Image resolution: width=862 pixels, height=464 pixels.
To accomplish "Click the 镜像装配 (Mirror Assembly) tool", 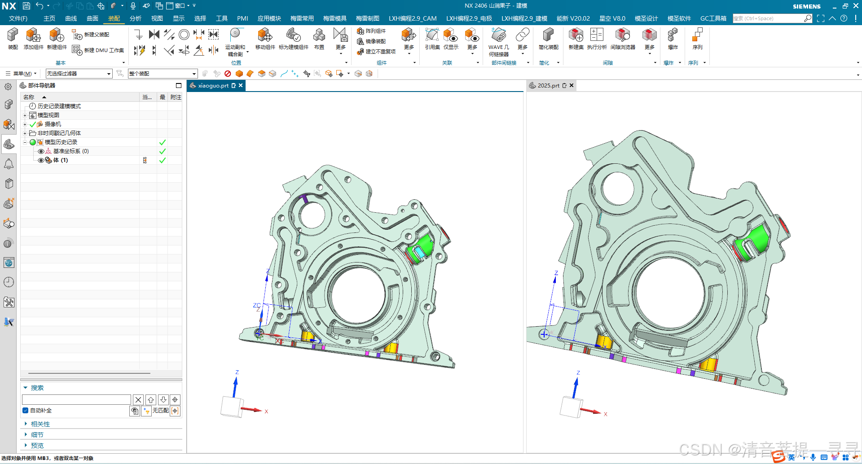I will [371, 41].
